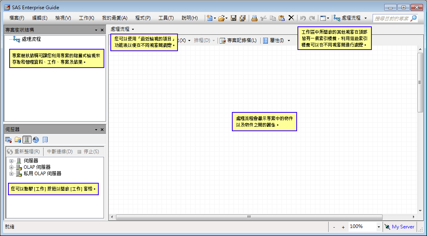This screenshot has width=427, height=236.
Task: Toggle the Servers pane icon
Action: pyautogui.click(x=27, y=140)
